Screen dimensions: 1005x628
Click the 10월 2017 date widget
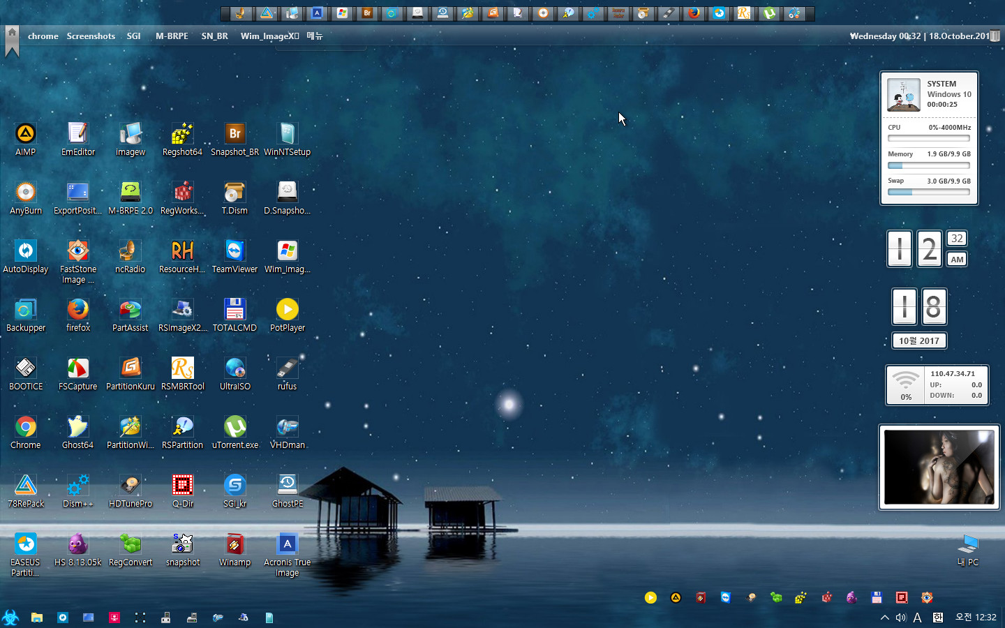pos(919,341)
